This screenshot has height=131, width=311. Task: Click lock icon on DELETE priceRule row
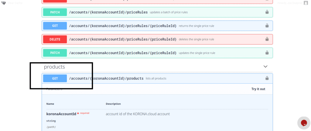(267, 39)
